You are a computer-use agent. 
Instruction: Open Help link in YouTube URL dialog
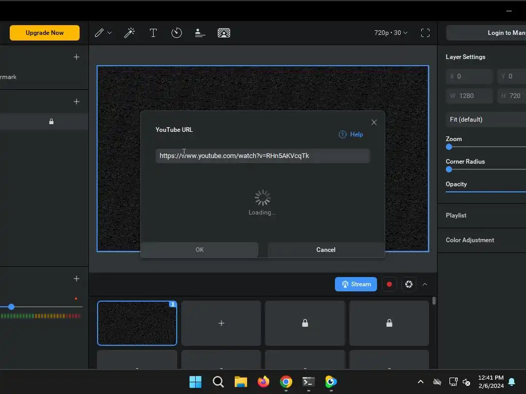point(356,134)
